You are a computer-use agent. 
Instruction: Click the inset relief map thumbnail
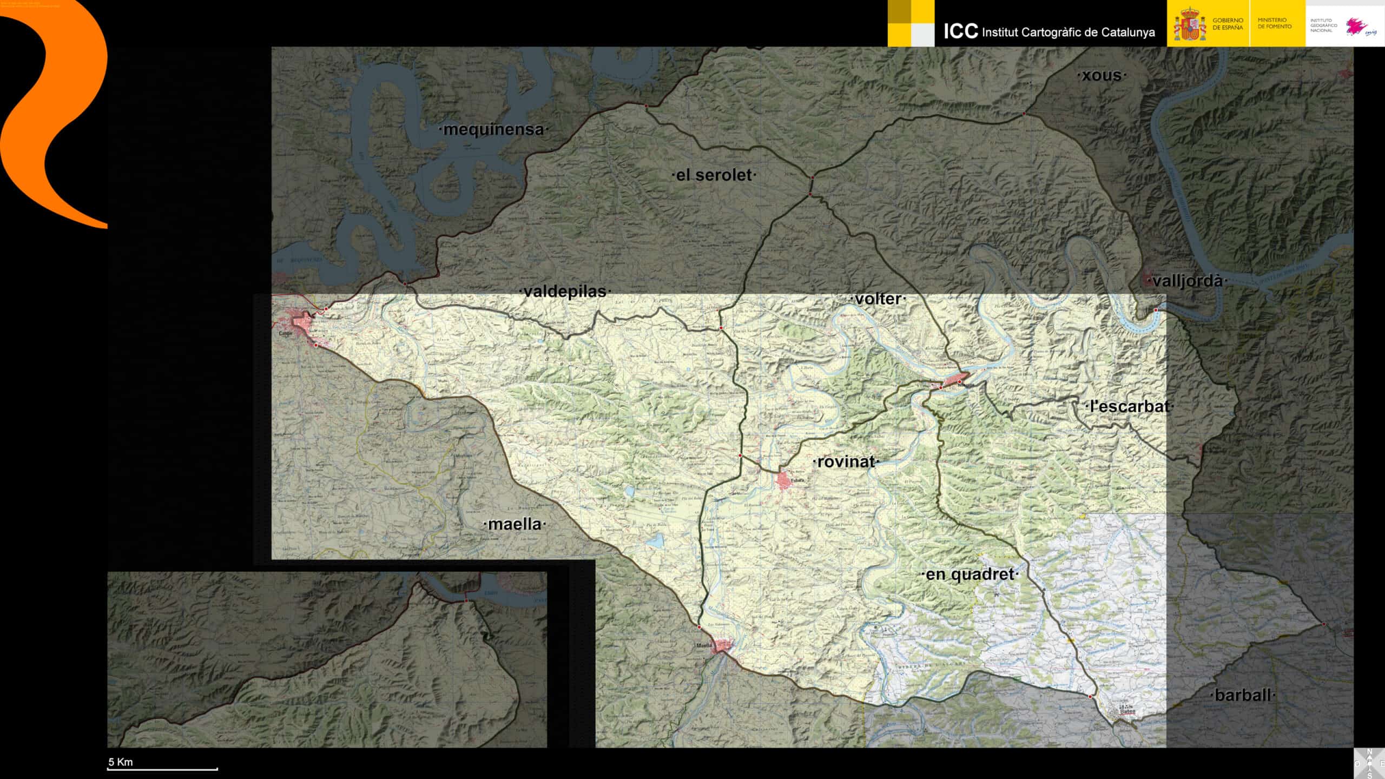[x=327, y=659]
